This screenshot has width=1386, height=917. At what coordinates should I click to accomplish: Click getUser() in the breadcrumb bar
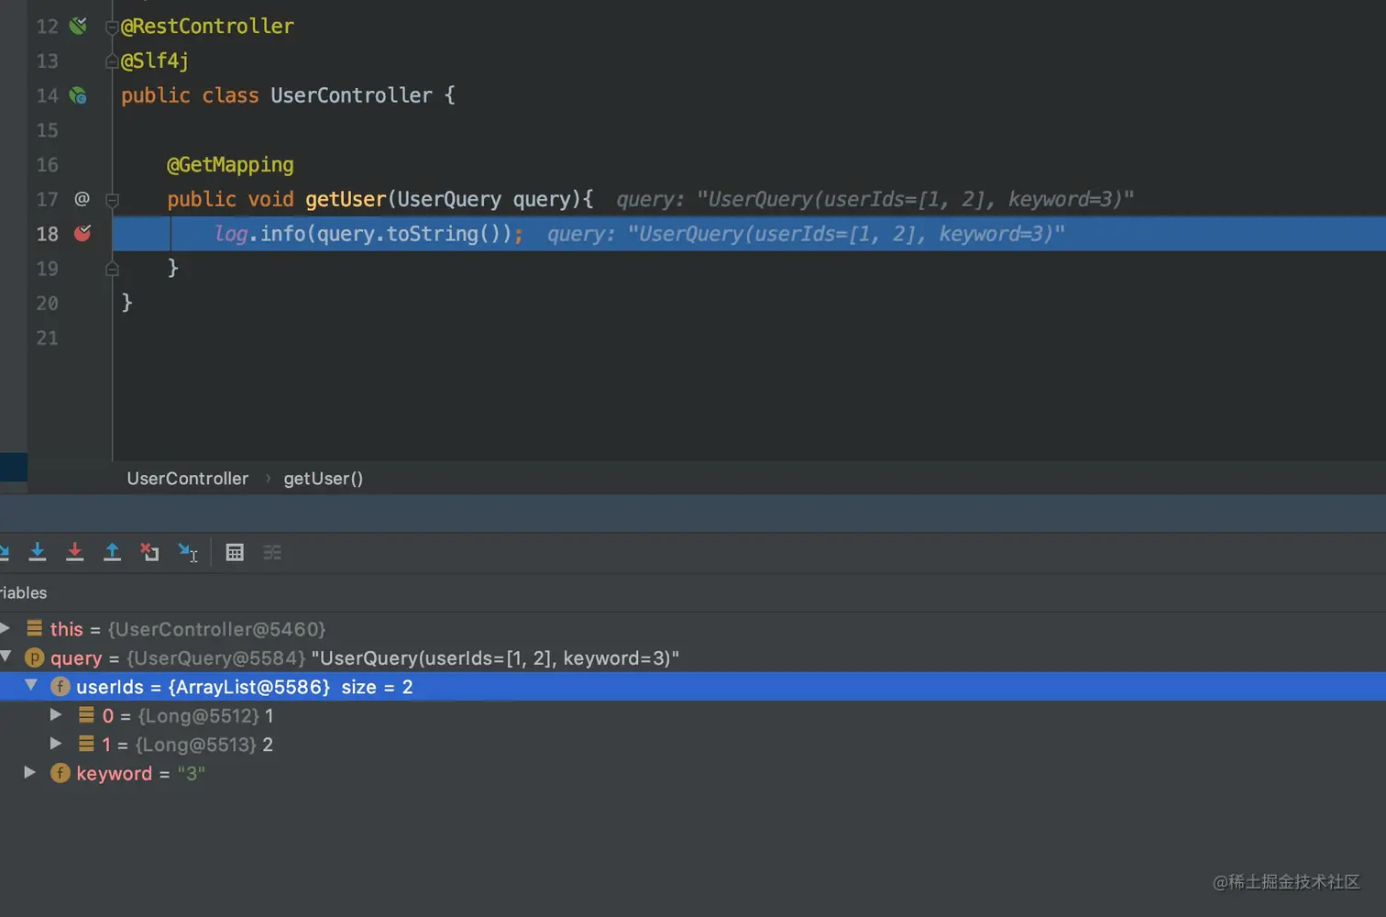323,479
